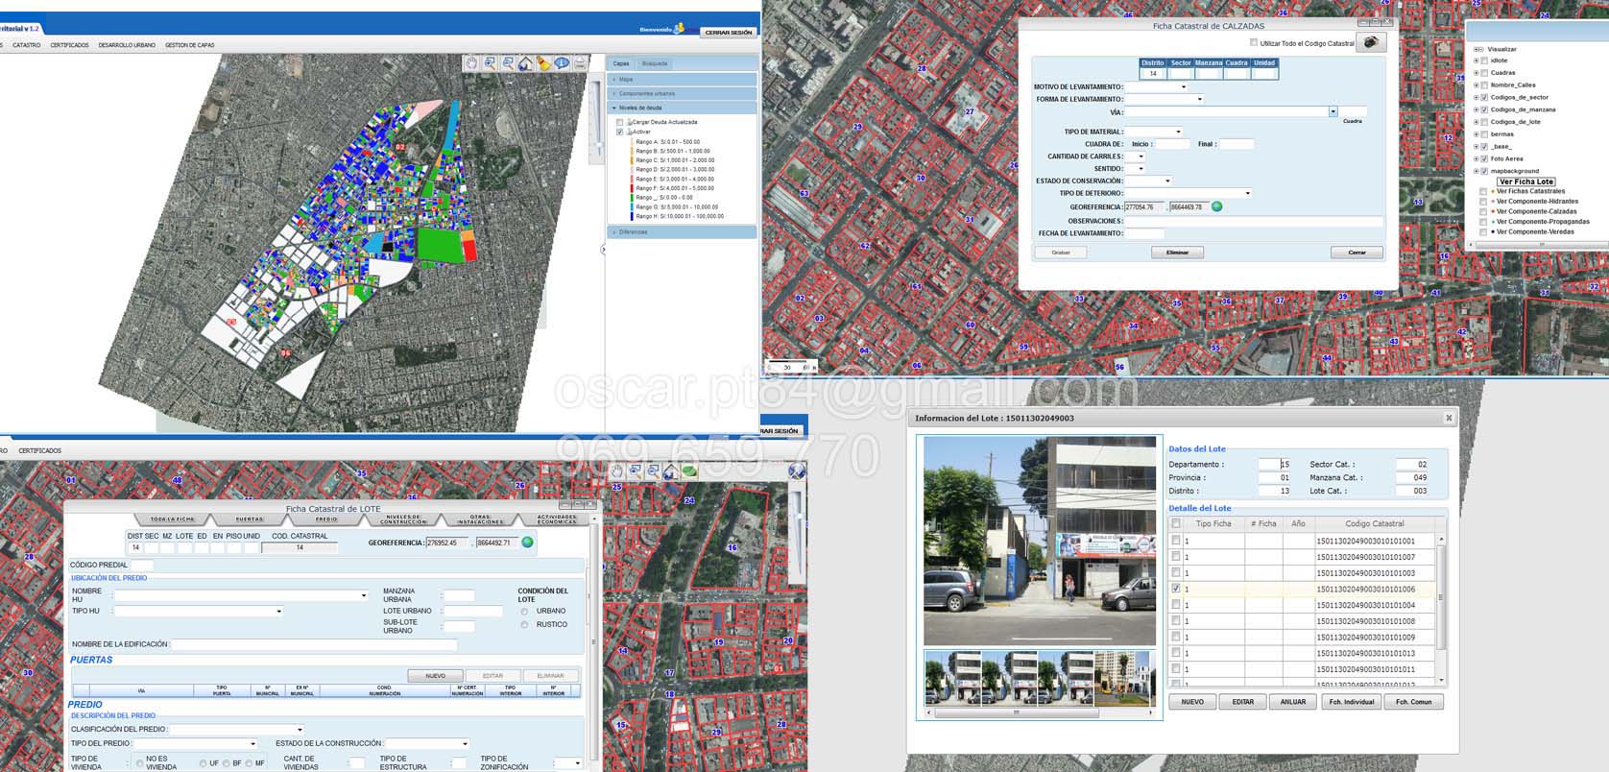The height and width of the screenshot is (772, 1609).
Task: Click the home extent icon in top-left map toolbar
Action: (525, 62)
